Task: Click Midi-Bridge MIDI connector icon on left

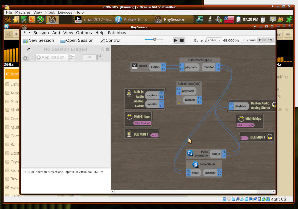Action: click(129, 117)
